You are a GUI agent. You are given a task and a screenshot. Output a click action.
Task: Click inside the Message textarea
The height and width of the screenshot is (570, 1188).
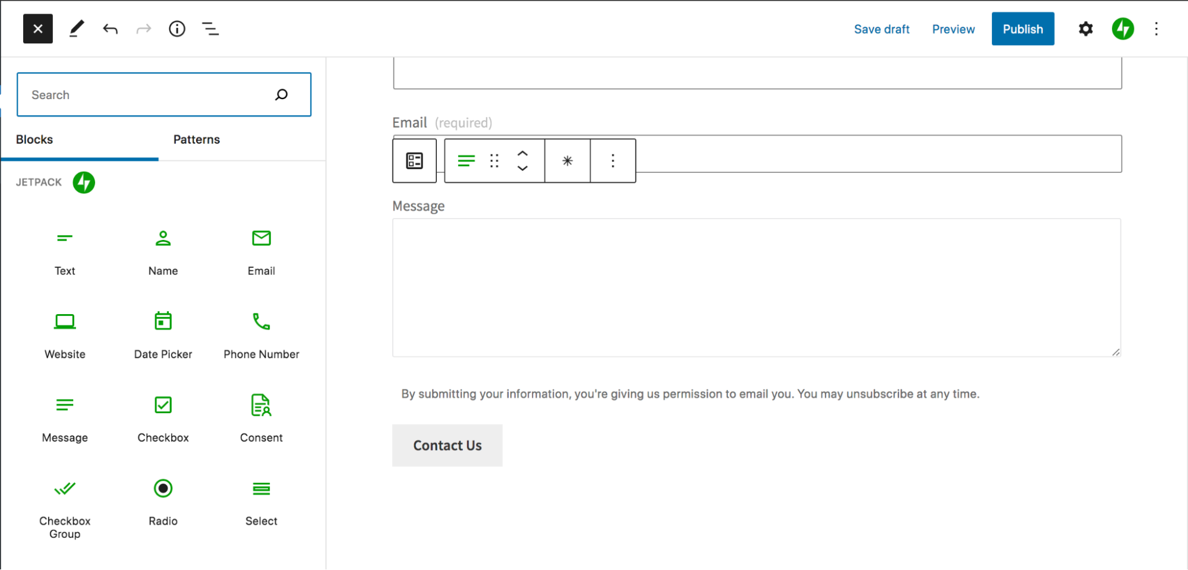(757, 288)
